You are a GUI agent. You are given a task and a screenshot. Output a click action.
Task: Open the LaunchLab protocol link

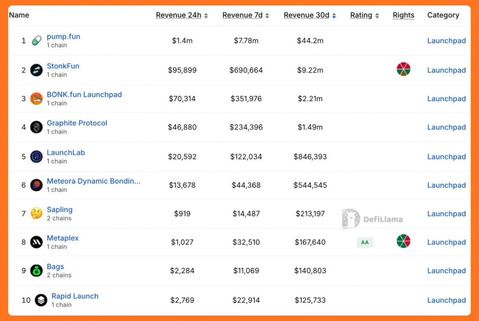click(x=66, y=153)
